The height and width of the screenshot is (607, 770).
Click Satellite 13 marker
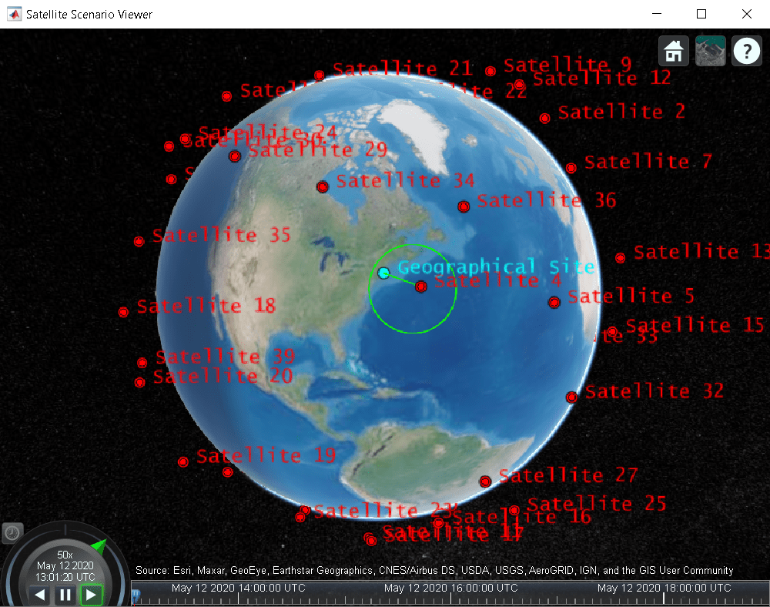(620, 258)
